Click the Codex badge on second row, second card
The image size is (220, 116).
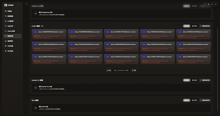tap(71, 44)
